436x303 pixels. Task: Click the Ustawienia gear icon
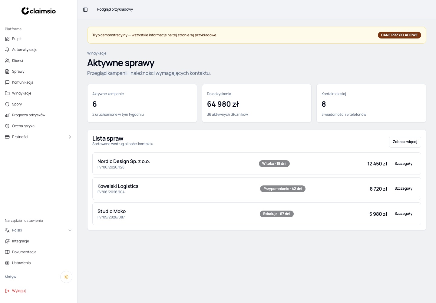click(x=7, y=263)
